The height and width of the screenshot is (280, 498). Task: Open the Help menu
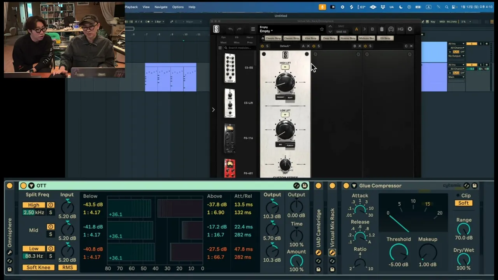pos(192,7)
